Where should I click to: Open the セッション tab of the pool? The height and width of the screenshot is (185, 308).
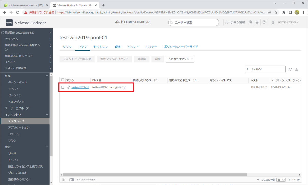tap(101, 47)
